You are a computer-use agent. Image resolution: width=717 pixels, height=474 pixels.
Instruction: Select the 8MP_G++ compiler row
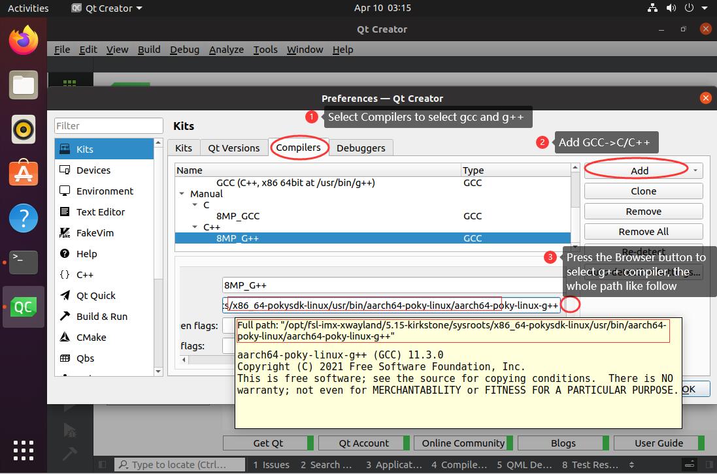click(x=373, y=238)
